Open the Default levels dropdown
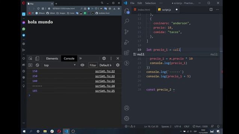Screen dimensions: 239x134 (105, 65)
